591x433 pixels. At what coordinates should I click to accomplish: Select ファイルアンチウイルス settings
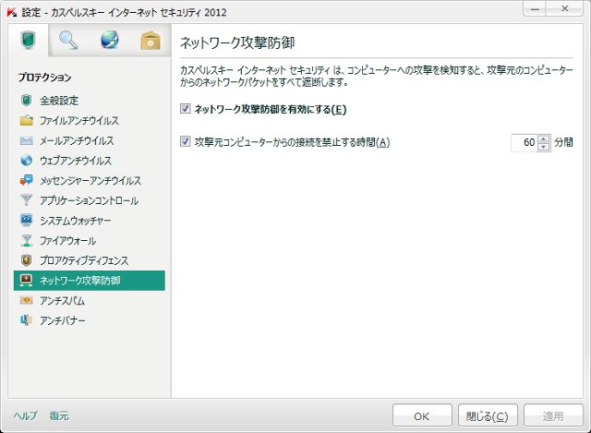tap(90, 120)
